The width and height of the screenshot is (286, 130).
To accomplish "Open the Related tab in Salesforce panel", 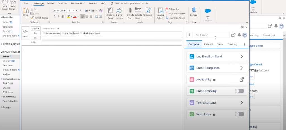I will pos(208,44).
